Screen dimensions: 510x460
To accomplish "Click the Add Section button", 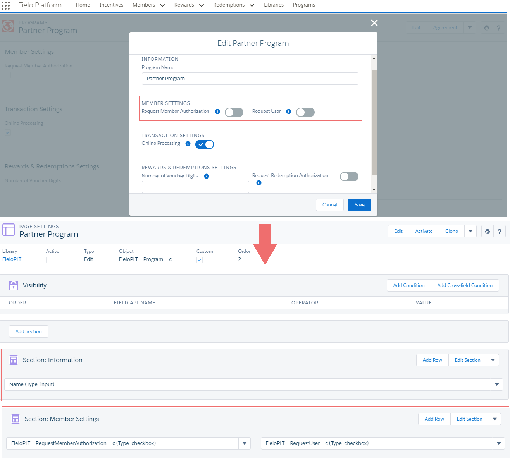I will [x=29, y=331].
